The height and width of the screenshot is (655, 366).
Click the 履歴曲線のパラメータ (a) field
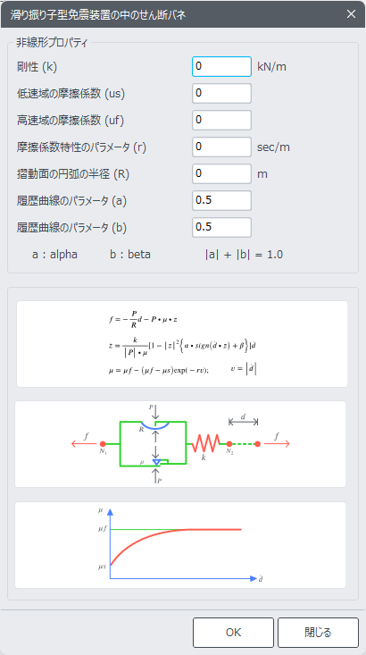(x=221, y=200)
